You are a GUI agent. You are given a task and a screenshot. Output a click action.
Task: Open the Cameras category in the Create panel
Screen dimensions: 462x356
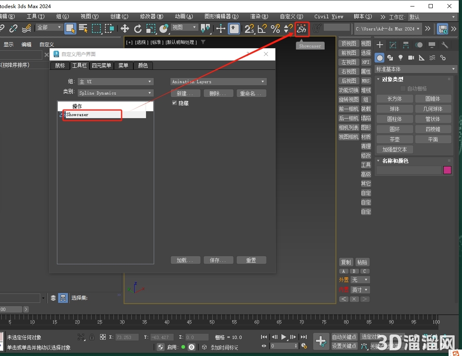tap(411, 58)
